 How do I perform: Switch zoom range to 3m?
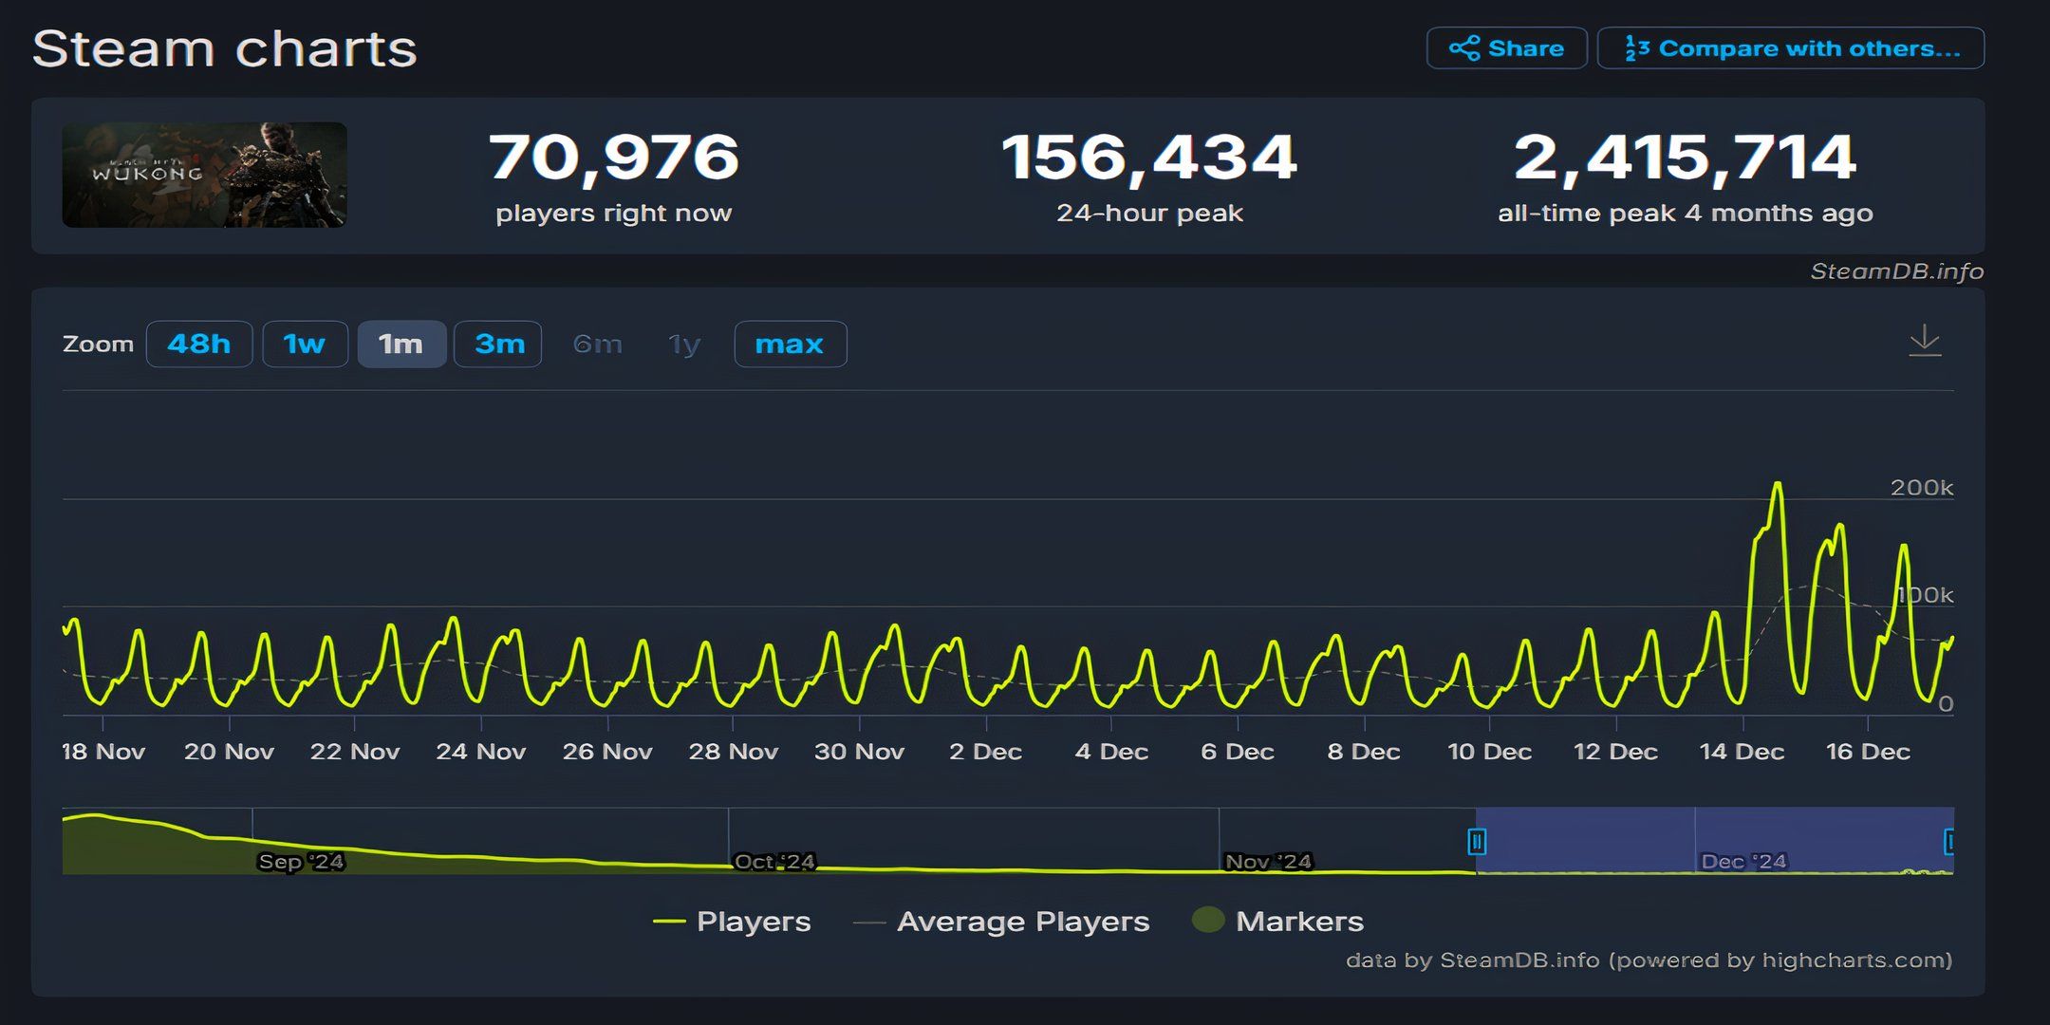(498, 344)
